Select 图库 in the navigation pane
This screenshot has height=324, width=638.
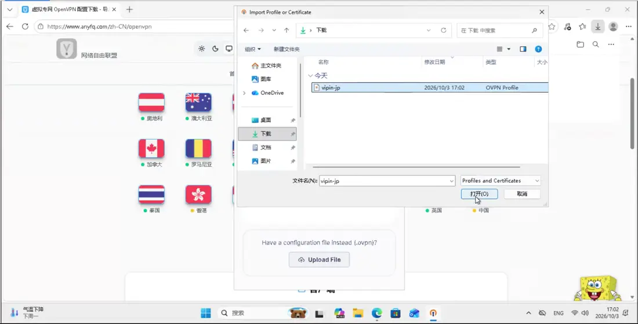[x=261, y=79]
